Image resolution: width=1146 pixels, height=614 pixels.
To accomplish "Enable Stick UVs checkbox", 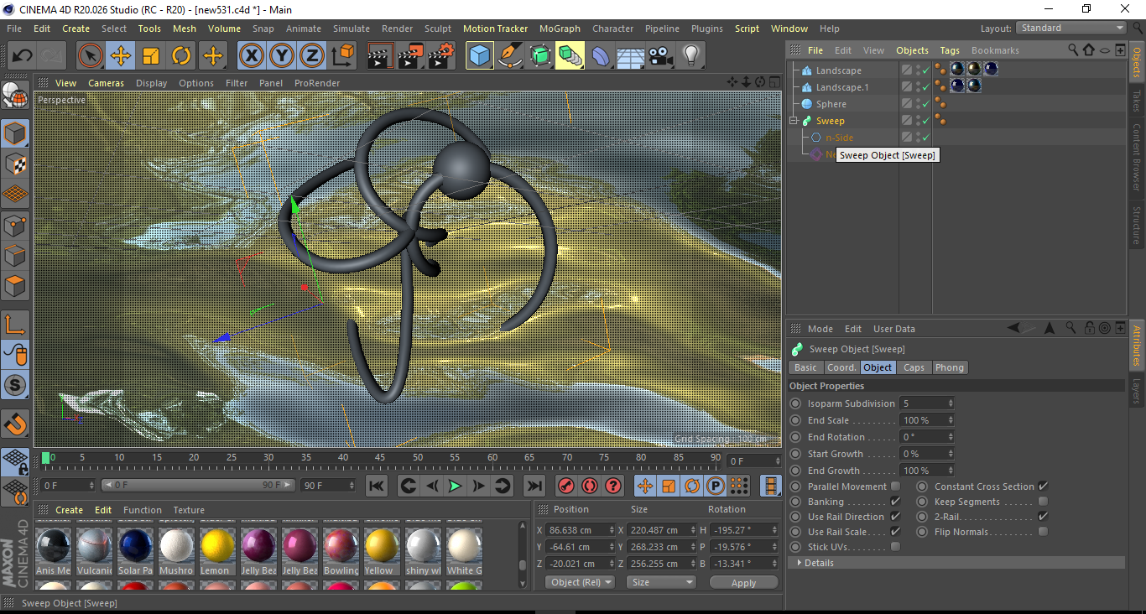I will (x=895, y=547).
